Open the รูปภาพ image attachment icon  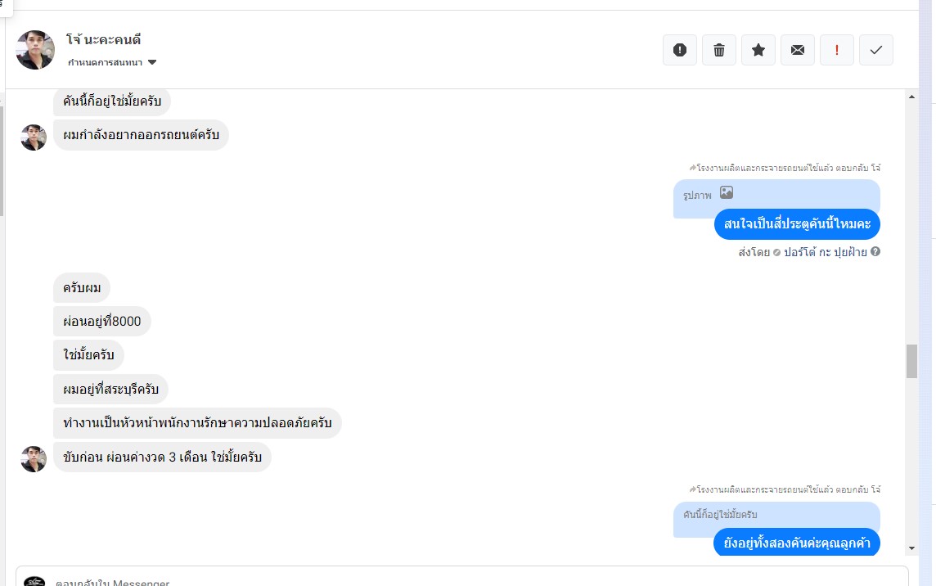coord(727,193)
